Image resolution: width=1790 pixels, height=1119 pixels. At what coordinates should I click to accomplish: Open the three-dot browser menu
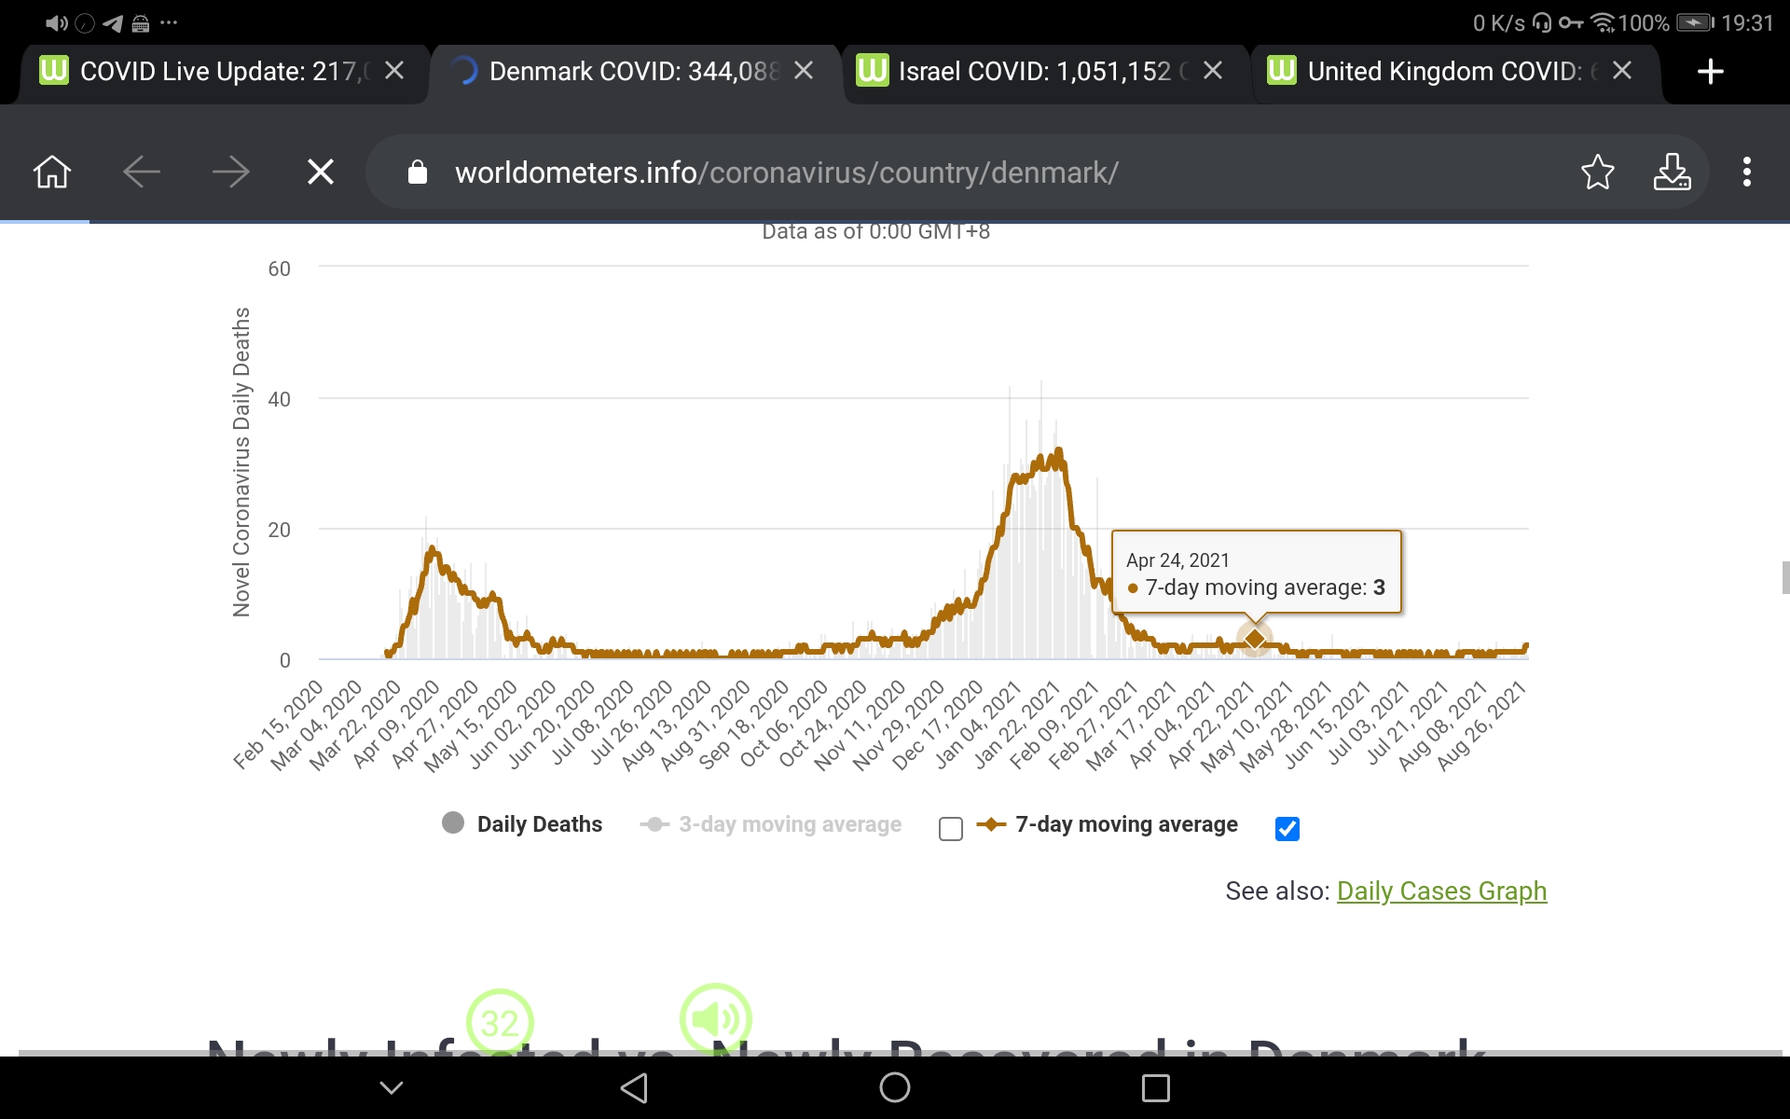1746,172
